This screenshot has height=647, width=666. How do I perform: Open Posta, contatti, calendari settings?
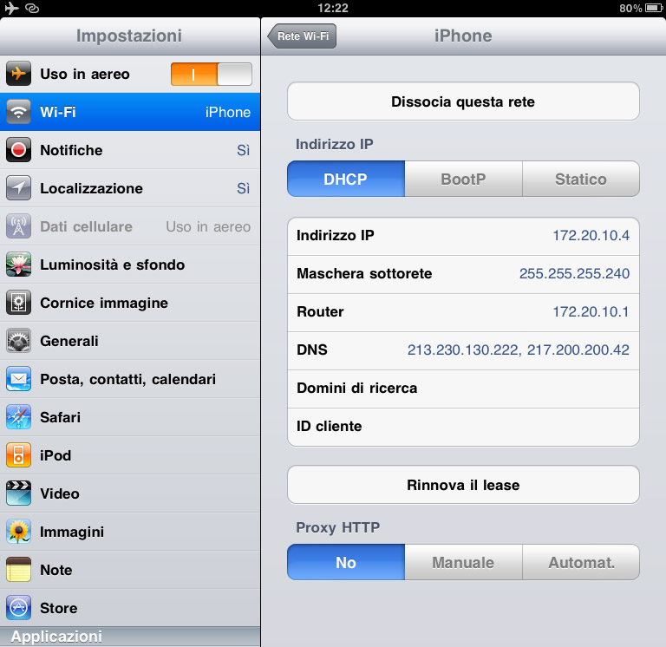coord(130,379)
